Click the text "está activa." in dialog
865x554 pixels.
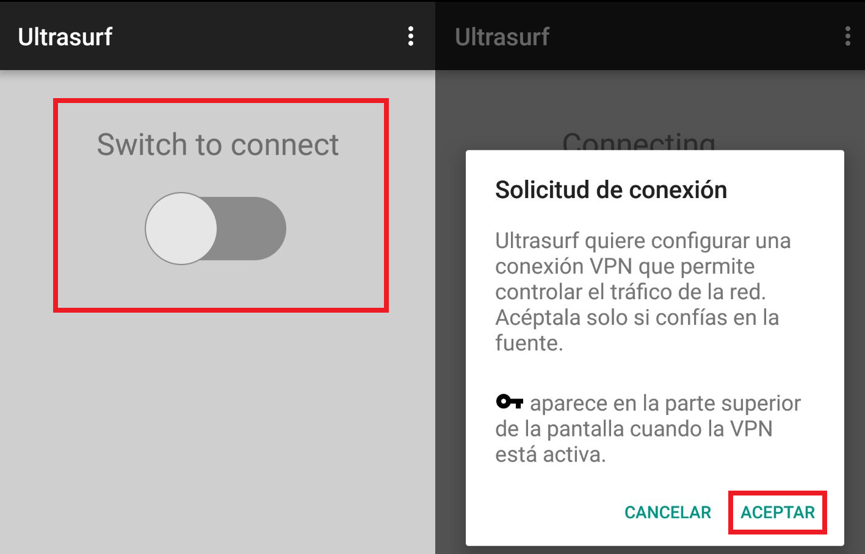pos(551,454)
